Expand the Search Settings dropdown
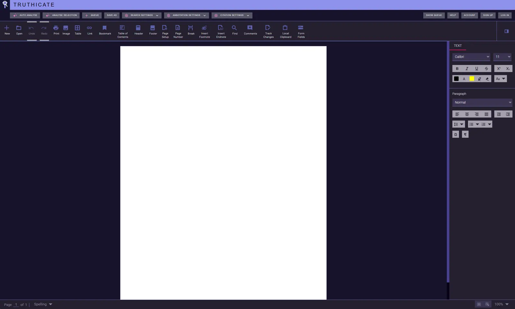This screenshot has width=515, height=309. click(142, 15)
